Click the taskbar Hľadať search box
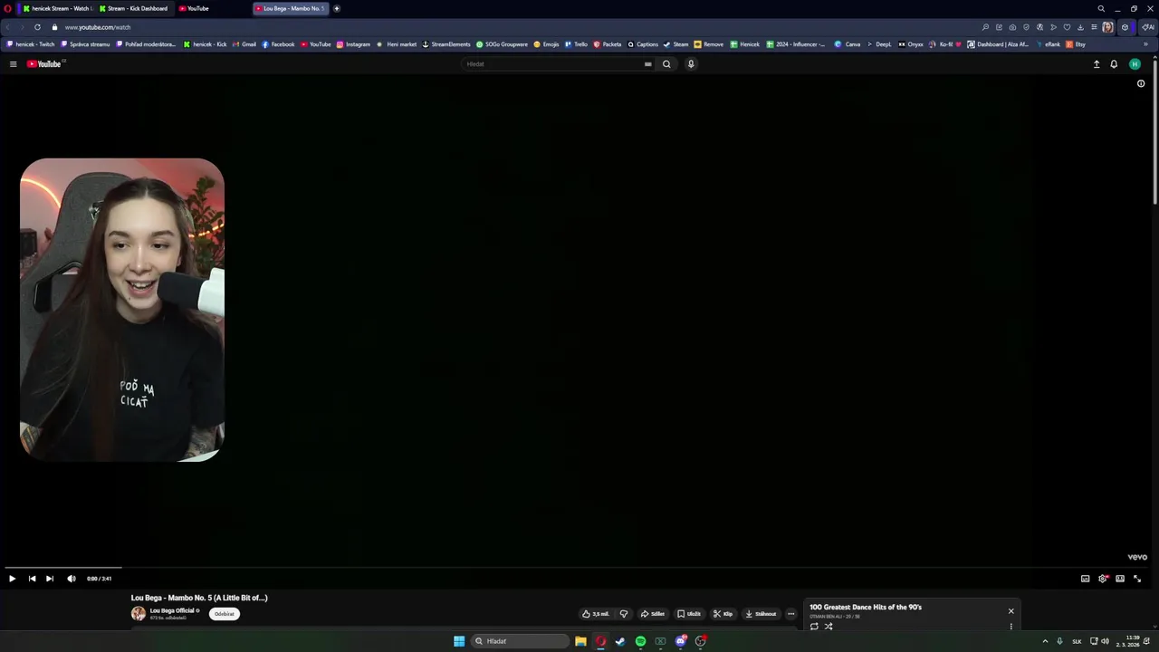1159x652 pixels. 520,641
